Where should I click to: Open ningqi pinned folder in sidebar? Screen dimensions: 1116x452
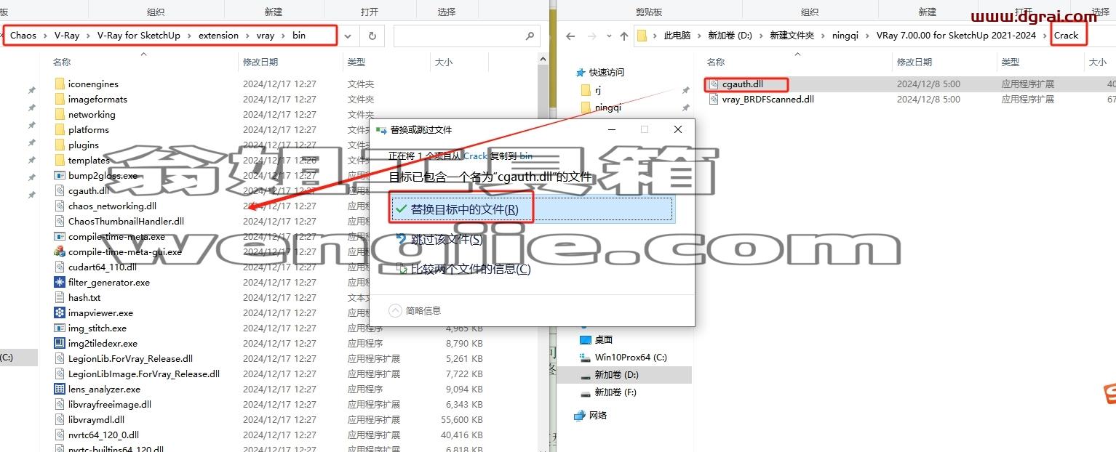pyautogui.click(x=608, y=108)
